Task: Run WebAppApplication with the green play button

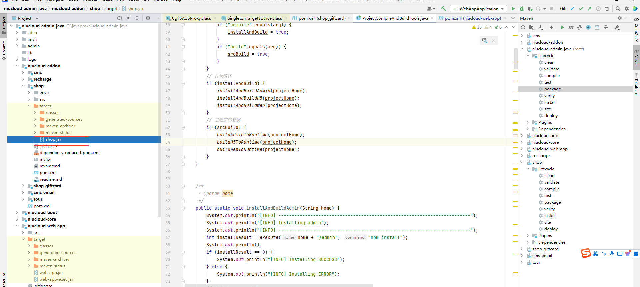Action: point(513,9)
